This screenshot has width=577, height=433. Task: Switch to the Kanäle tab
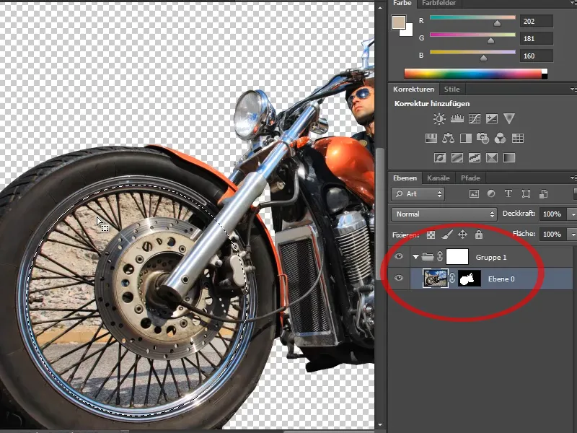[438, 178]
